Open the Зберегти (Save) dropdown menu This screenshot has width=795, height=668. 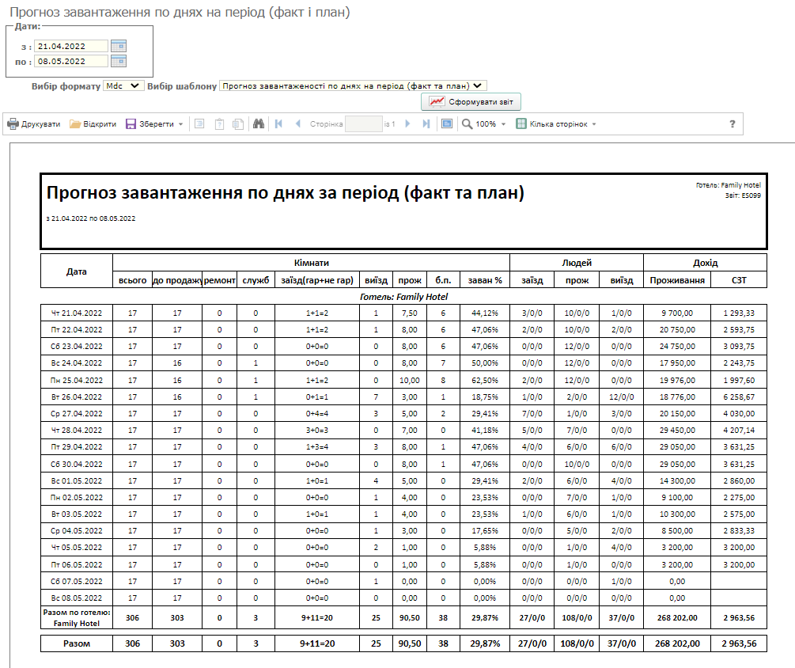[x=154, y=124]
